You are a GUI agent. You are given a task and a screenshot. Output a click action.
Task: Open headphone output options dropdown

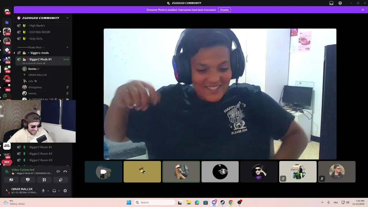point(59,191)
